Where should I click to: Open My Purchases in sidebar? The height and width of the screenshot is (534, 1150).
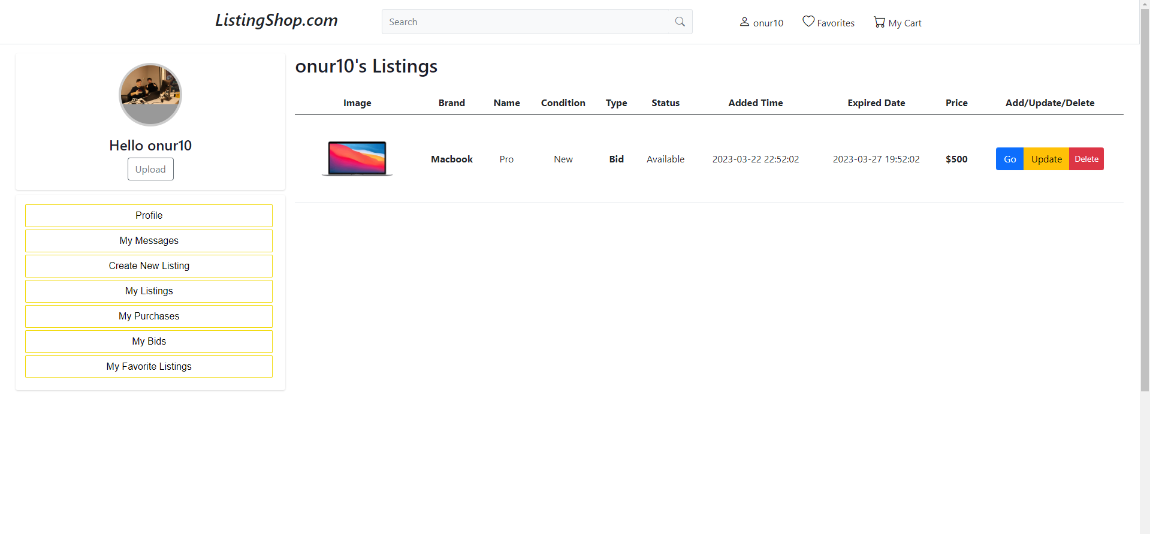149,316
